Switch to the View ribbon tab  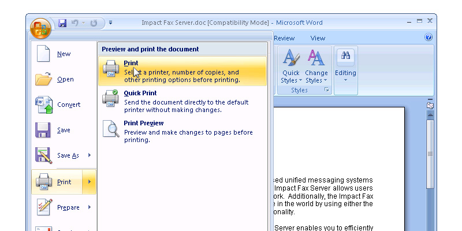pos(318,38)
